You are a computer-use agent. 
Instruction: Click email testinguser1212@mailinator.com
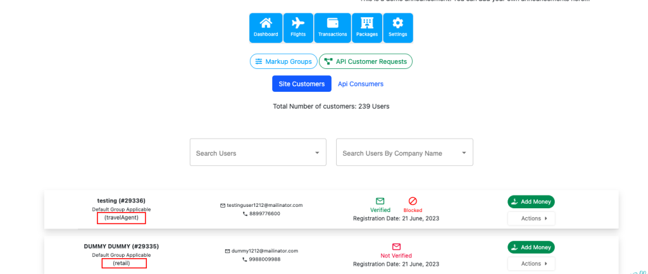point(265,205)
